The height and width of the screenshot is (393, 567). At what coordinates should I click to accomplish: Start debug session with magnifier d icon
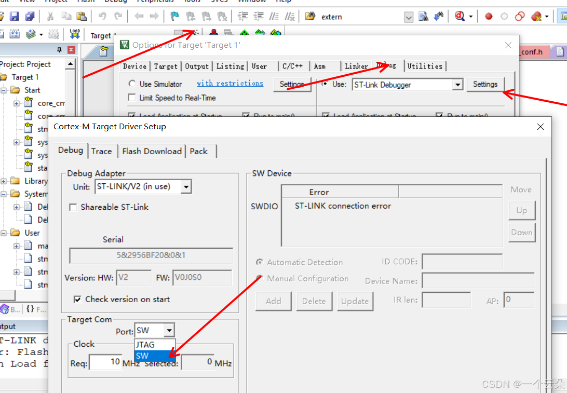(460, 16)
